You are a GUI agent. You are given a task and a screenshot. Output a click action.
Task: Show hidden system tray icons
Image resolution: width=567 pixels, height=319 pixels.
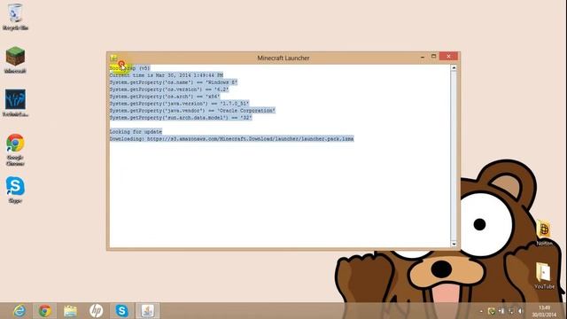pos(481,311)
